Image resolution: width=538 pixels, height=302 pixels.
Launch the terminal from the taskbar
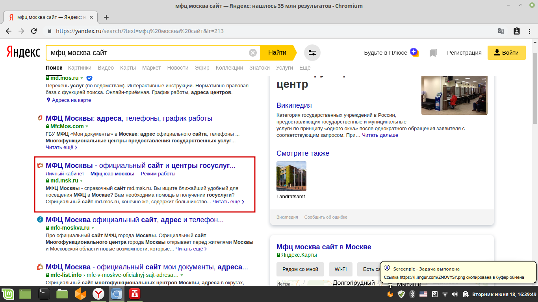click(x=44, y=294)
